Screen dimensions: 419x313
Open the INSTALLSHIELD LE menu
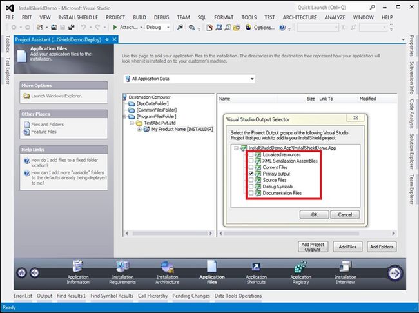tap(78, 17)
